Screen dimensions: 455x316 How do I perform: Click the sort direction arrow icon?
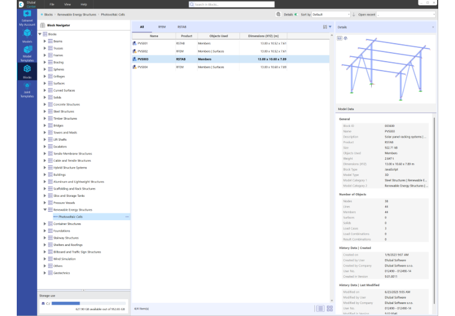tap(354, 14)
